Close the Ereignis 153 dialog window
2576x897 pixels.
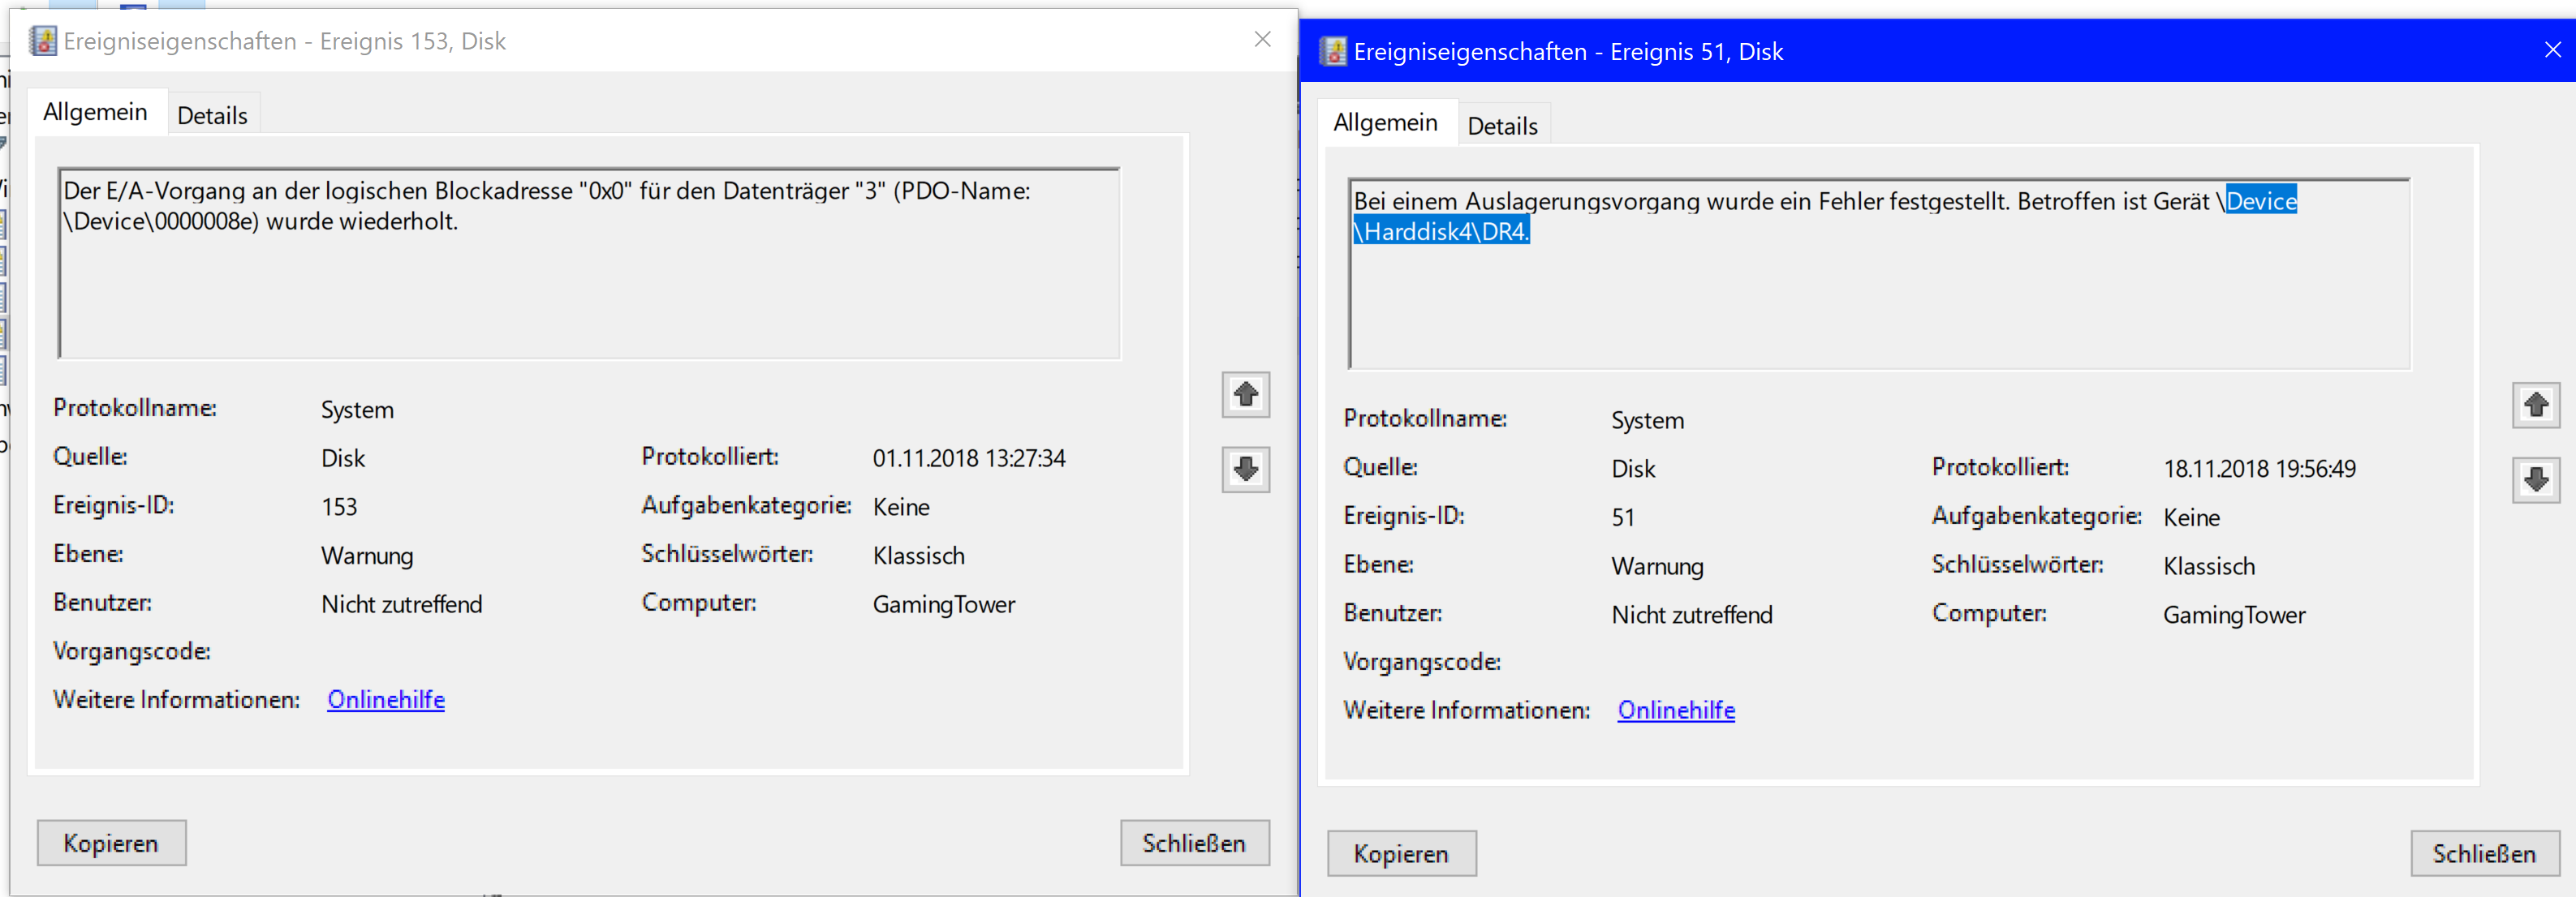(x=1262, y=39)
